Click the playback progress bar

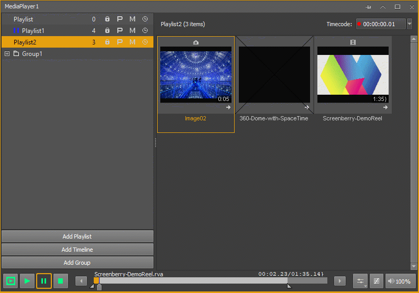coord(211,280)
